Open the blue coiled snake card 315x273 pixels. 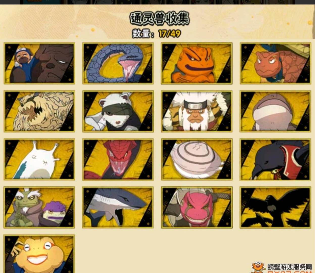coord(118,63)
